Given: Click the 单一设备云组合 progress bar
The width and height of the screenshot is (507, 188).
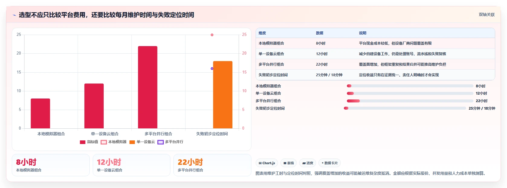Looking at the screenshot, I should tap(410, 93).
